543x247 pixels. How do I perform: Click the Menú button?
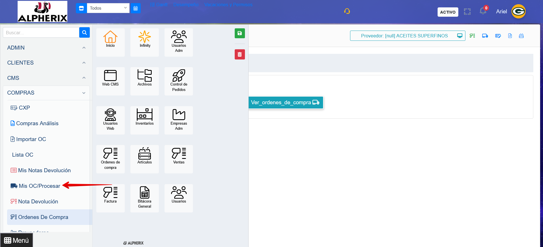[x=16, y=240]
